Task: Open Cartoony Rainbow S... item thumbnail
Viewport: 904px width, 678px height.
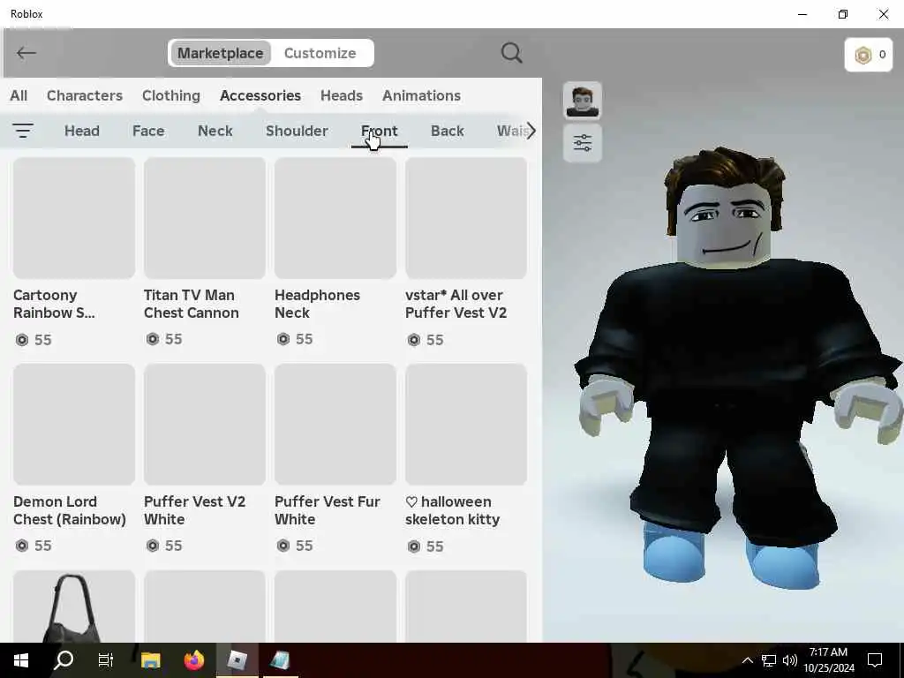Action: (x=74, y=218)
